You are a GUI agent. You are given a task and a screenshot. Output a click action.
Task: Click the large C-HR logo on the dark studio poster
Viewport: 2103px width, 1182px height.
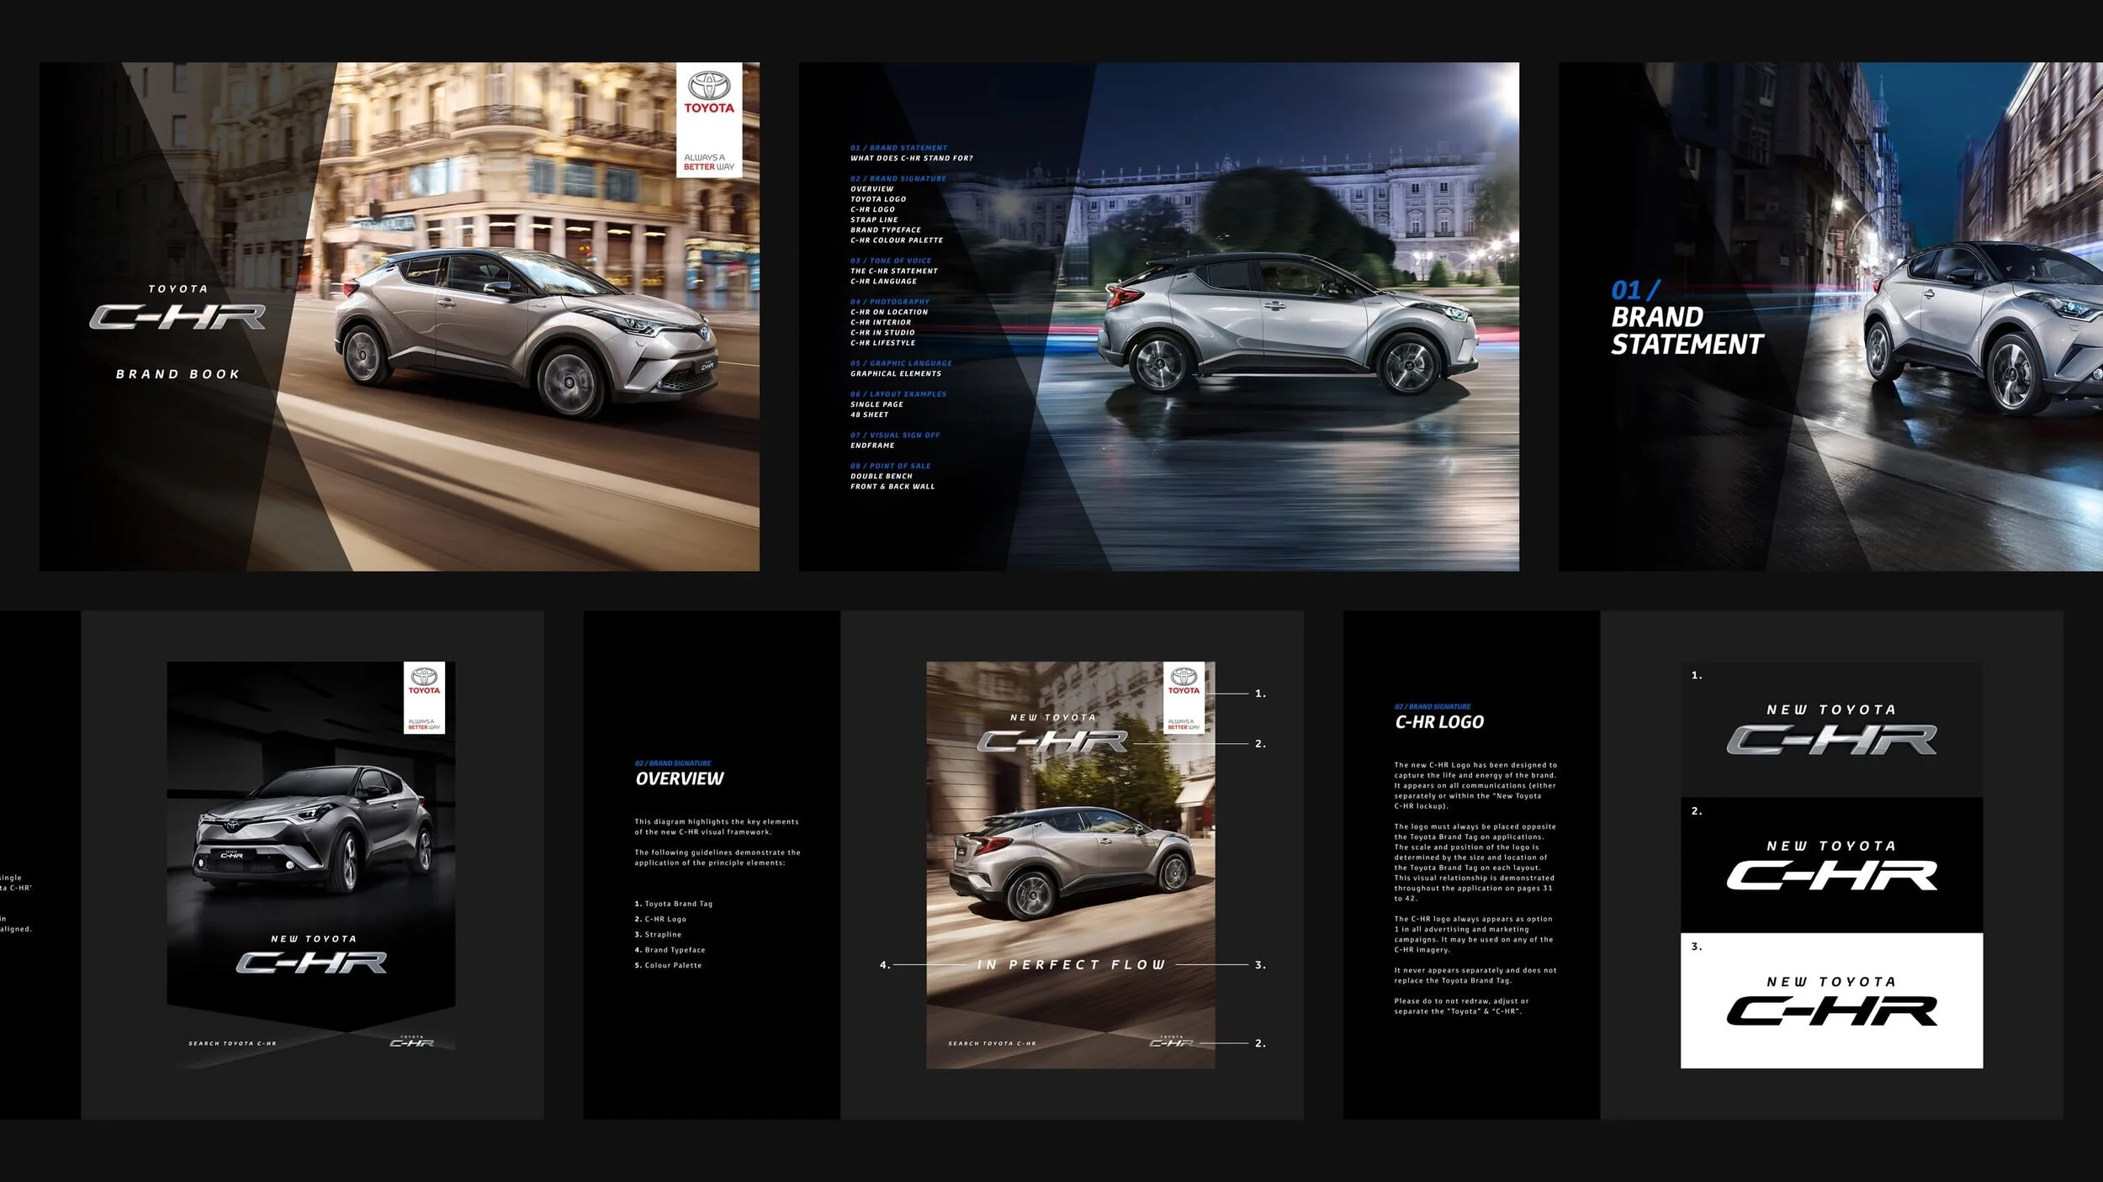[x=311, y=963]
